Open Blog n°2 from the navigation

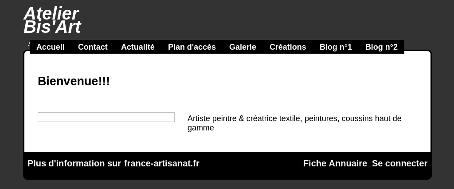click(381, 47)
